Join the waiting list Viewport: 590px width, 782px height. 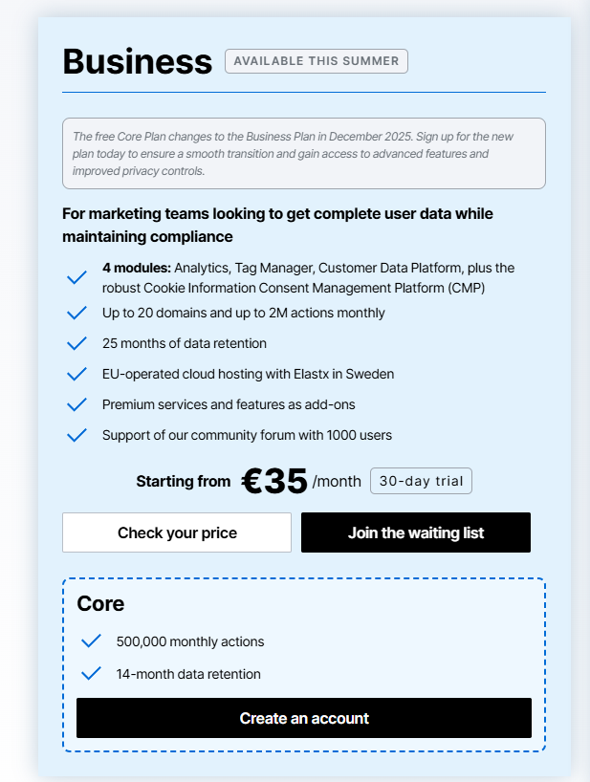pos(416,532)
